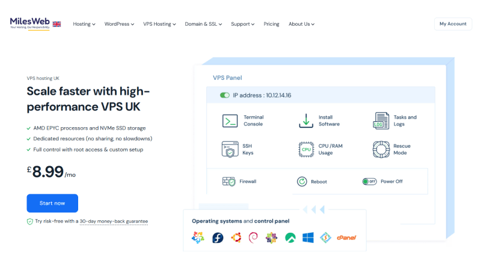481x267 pixels.
Task: Select the AlmaLinux pinwheel logo
Action: 198,238
